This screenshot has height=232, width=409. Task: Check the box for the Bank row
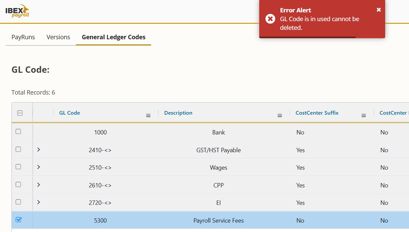[x=18, y=131]
